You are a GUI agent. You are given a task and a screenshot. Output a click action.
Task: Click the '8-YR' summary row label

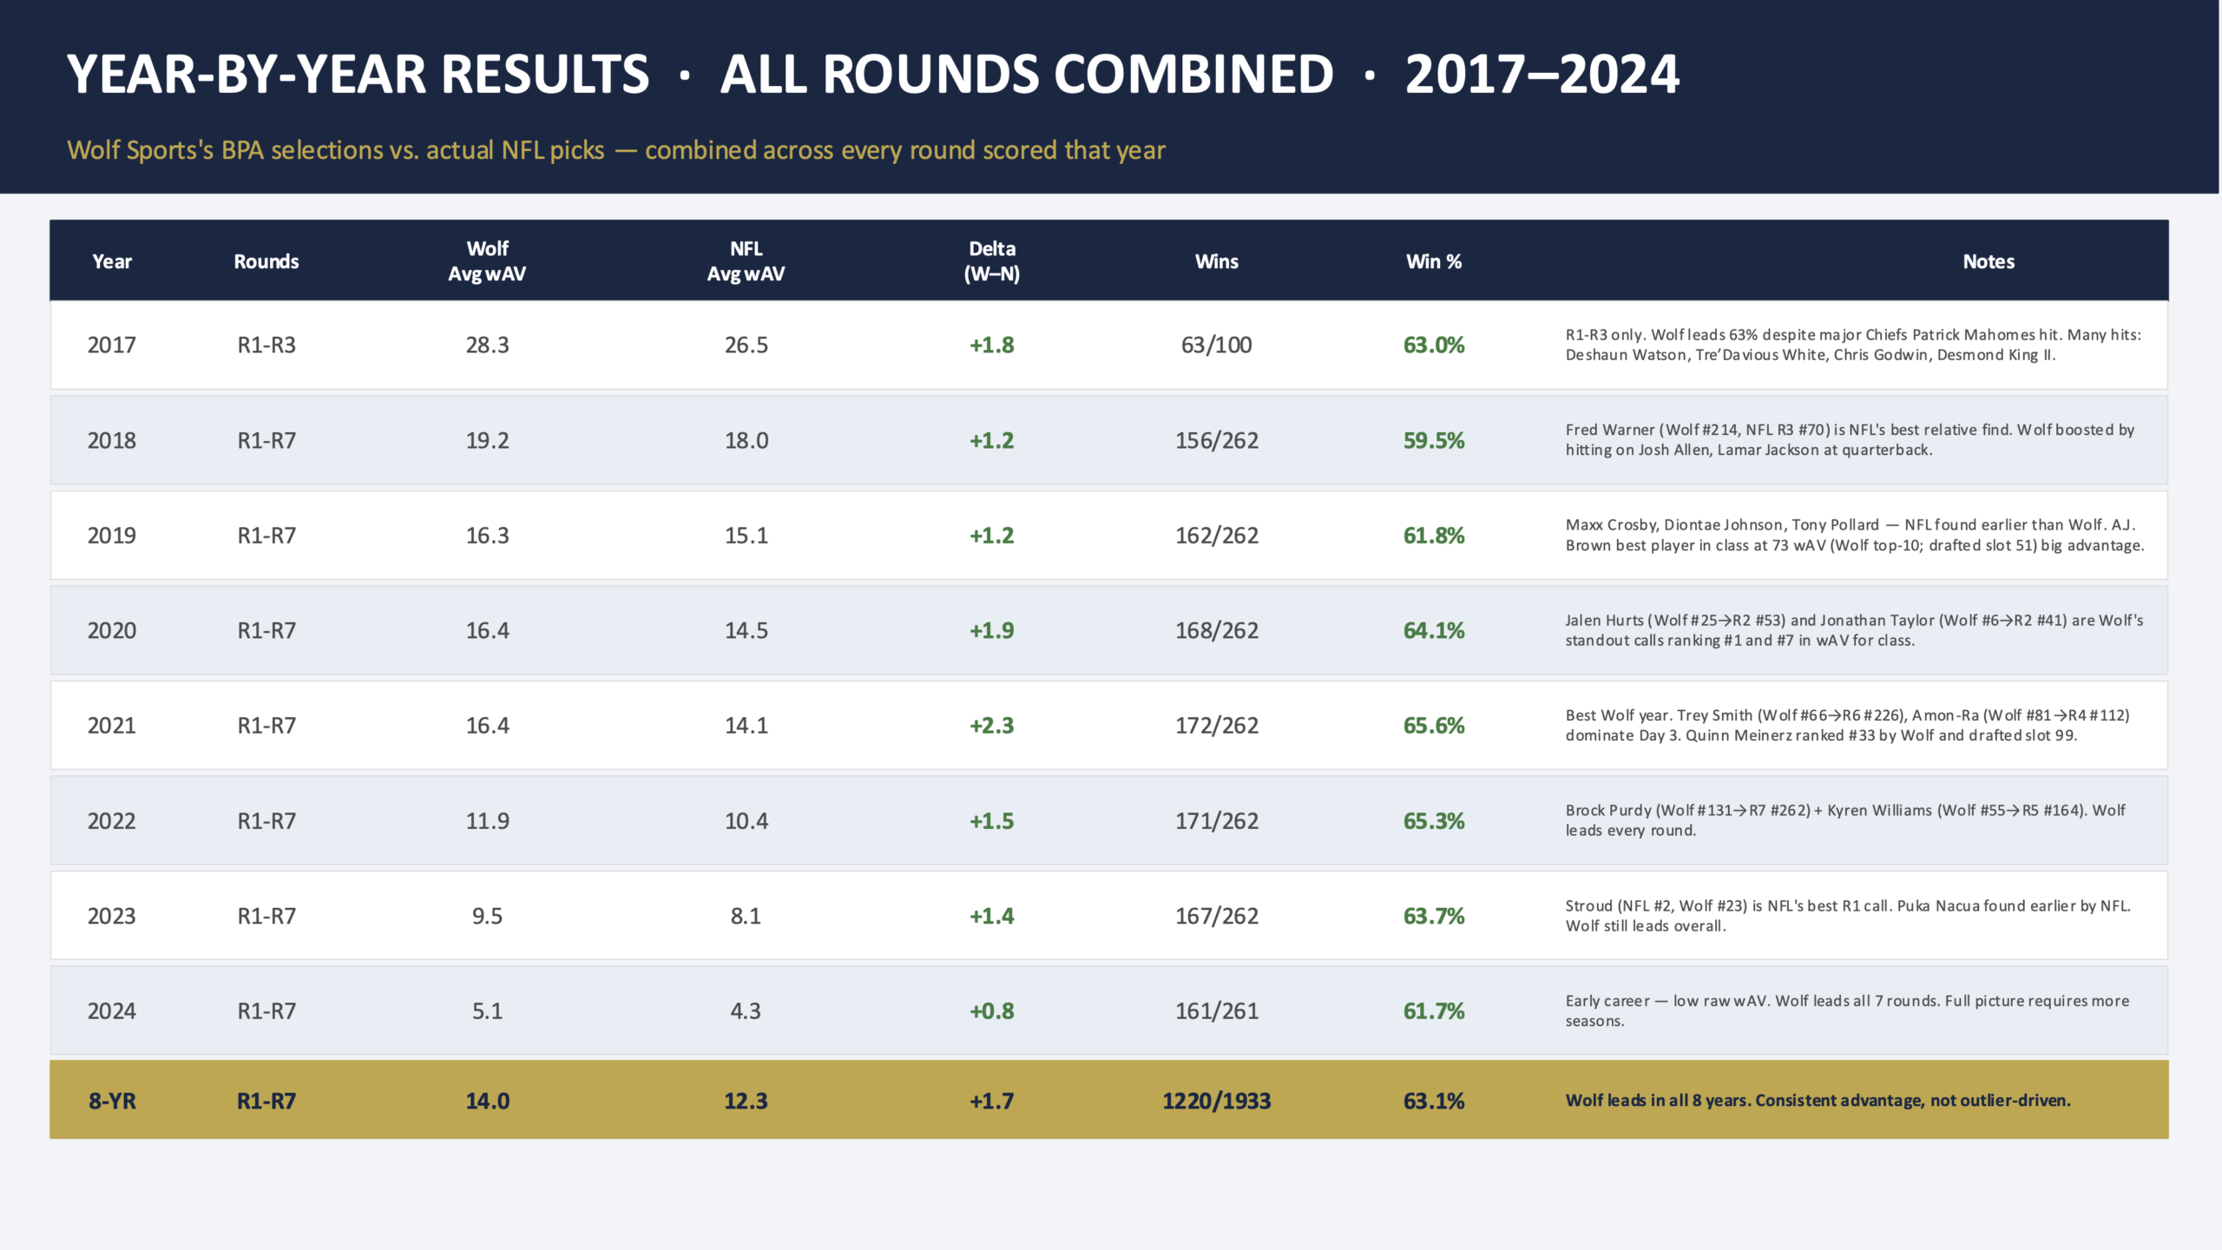(x=112, y=1102)
